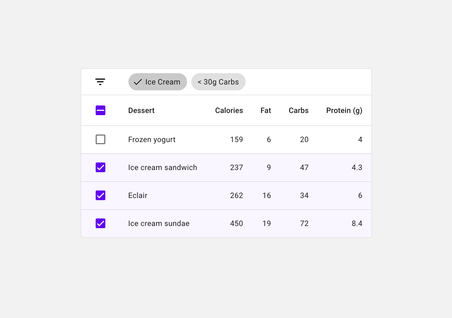
Task: Uncheck the Ice cream sundae checkbox
Action: point(101,223)
